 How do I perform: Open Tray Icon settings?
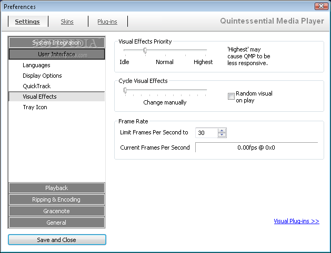point(35,107)
